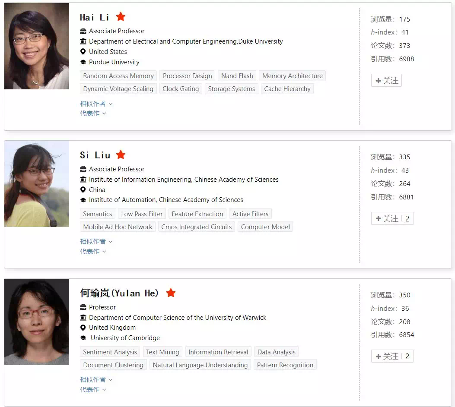455x407 pixels.
Task: Select the Random Access Memory tag
Action: point(118,76)
